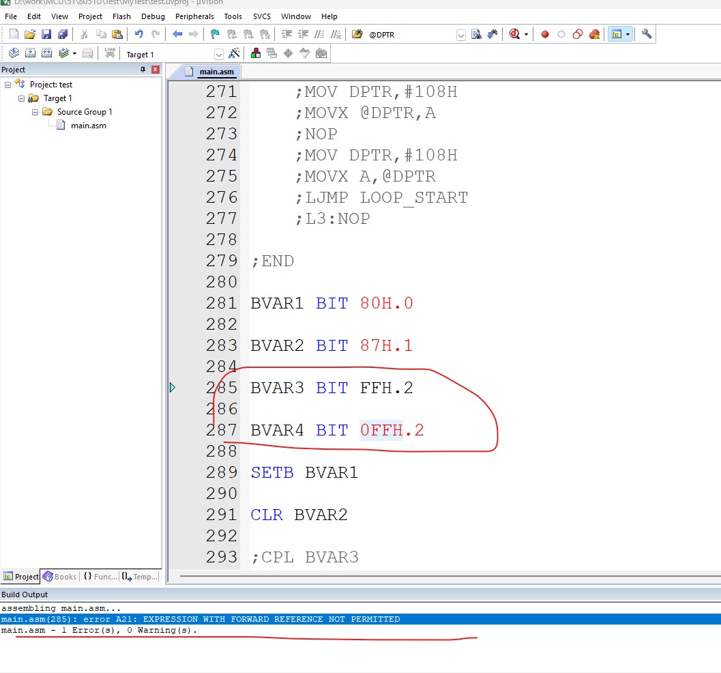Switch to the Books panel tab
The width and height of the screenshot is (721, 673).
coord(59,577)
